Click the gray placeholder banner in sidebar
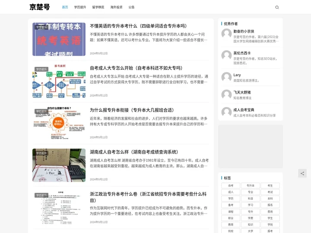This screenshot has height=233, width=311. [x=251, y=146]
